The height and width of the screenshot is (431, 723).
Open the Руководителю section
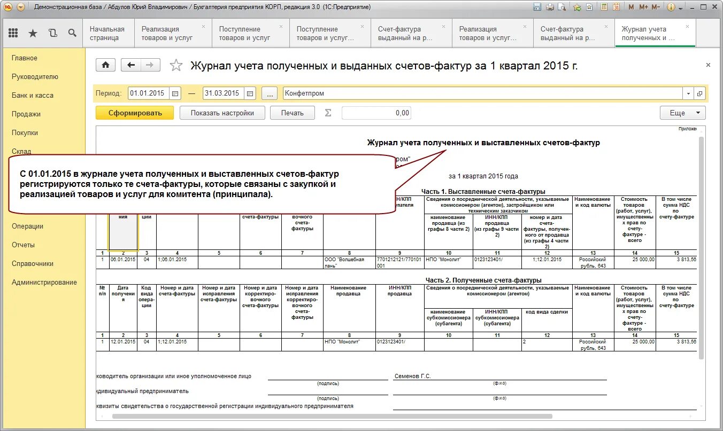tap(35, 76)
